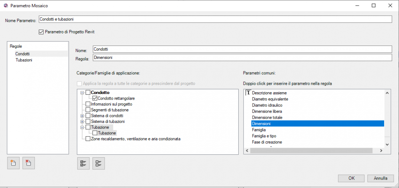Collapse the Tubazione tree node
This screenshot has width=399, height=188.
[x=82, y=127]
